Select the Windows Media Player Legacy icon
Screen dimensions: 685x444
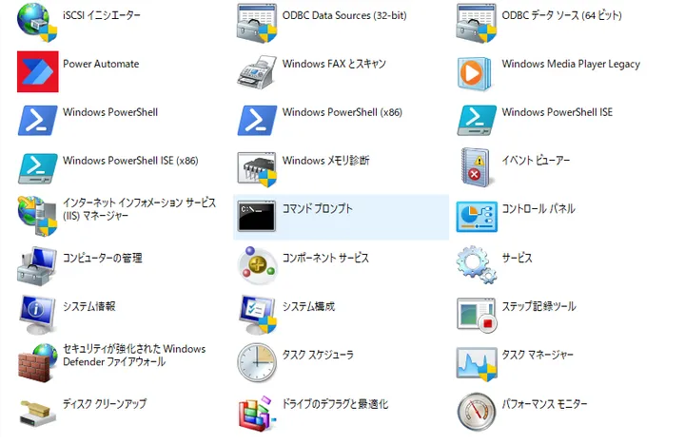pos(475,73)
